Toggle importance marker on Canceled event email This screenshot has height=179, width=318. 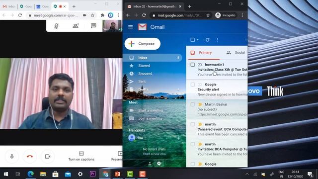[x=200, y=124]
